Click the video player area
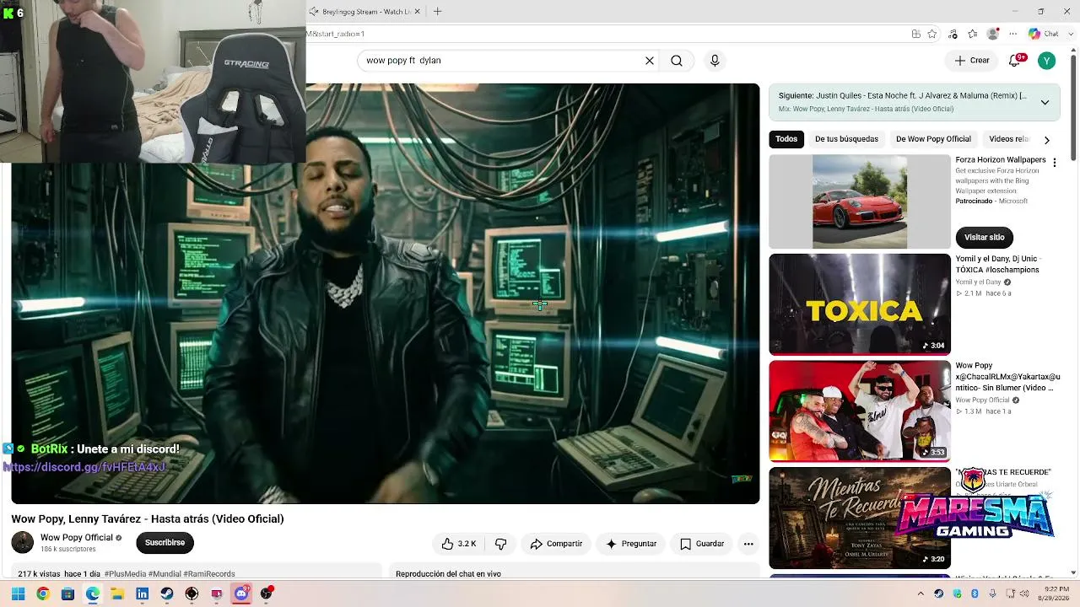1080x607 pixels. [x=386, y=293]
